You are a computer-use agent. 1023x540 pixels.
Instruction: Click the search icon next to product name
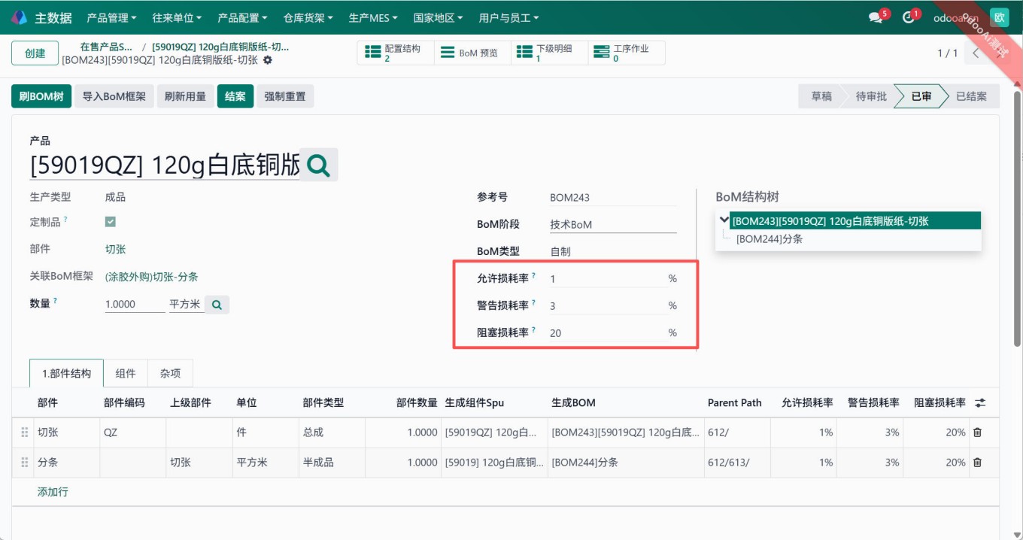[319, 165]
